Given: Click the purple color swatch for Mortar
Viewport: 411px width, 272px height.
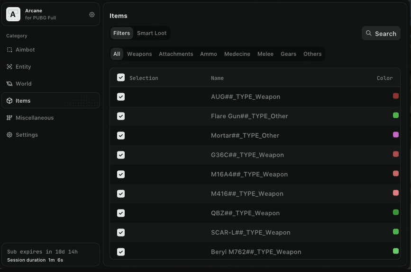Looking at the screenshot, I should (396, 135).
